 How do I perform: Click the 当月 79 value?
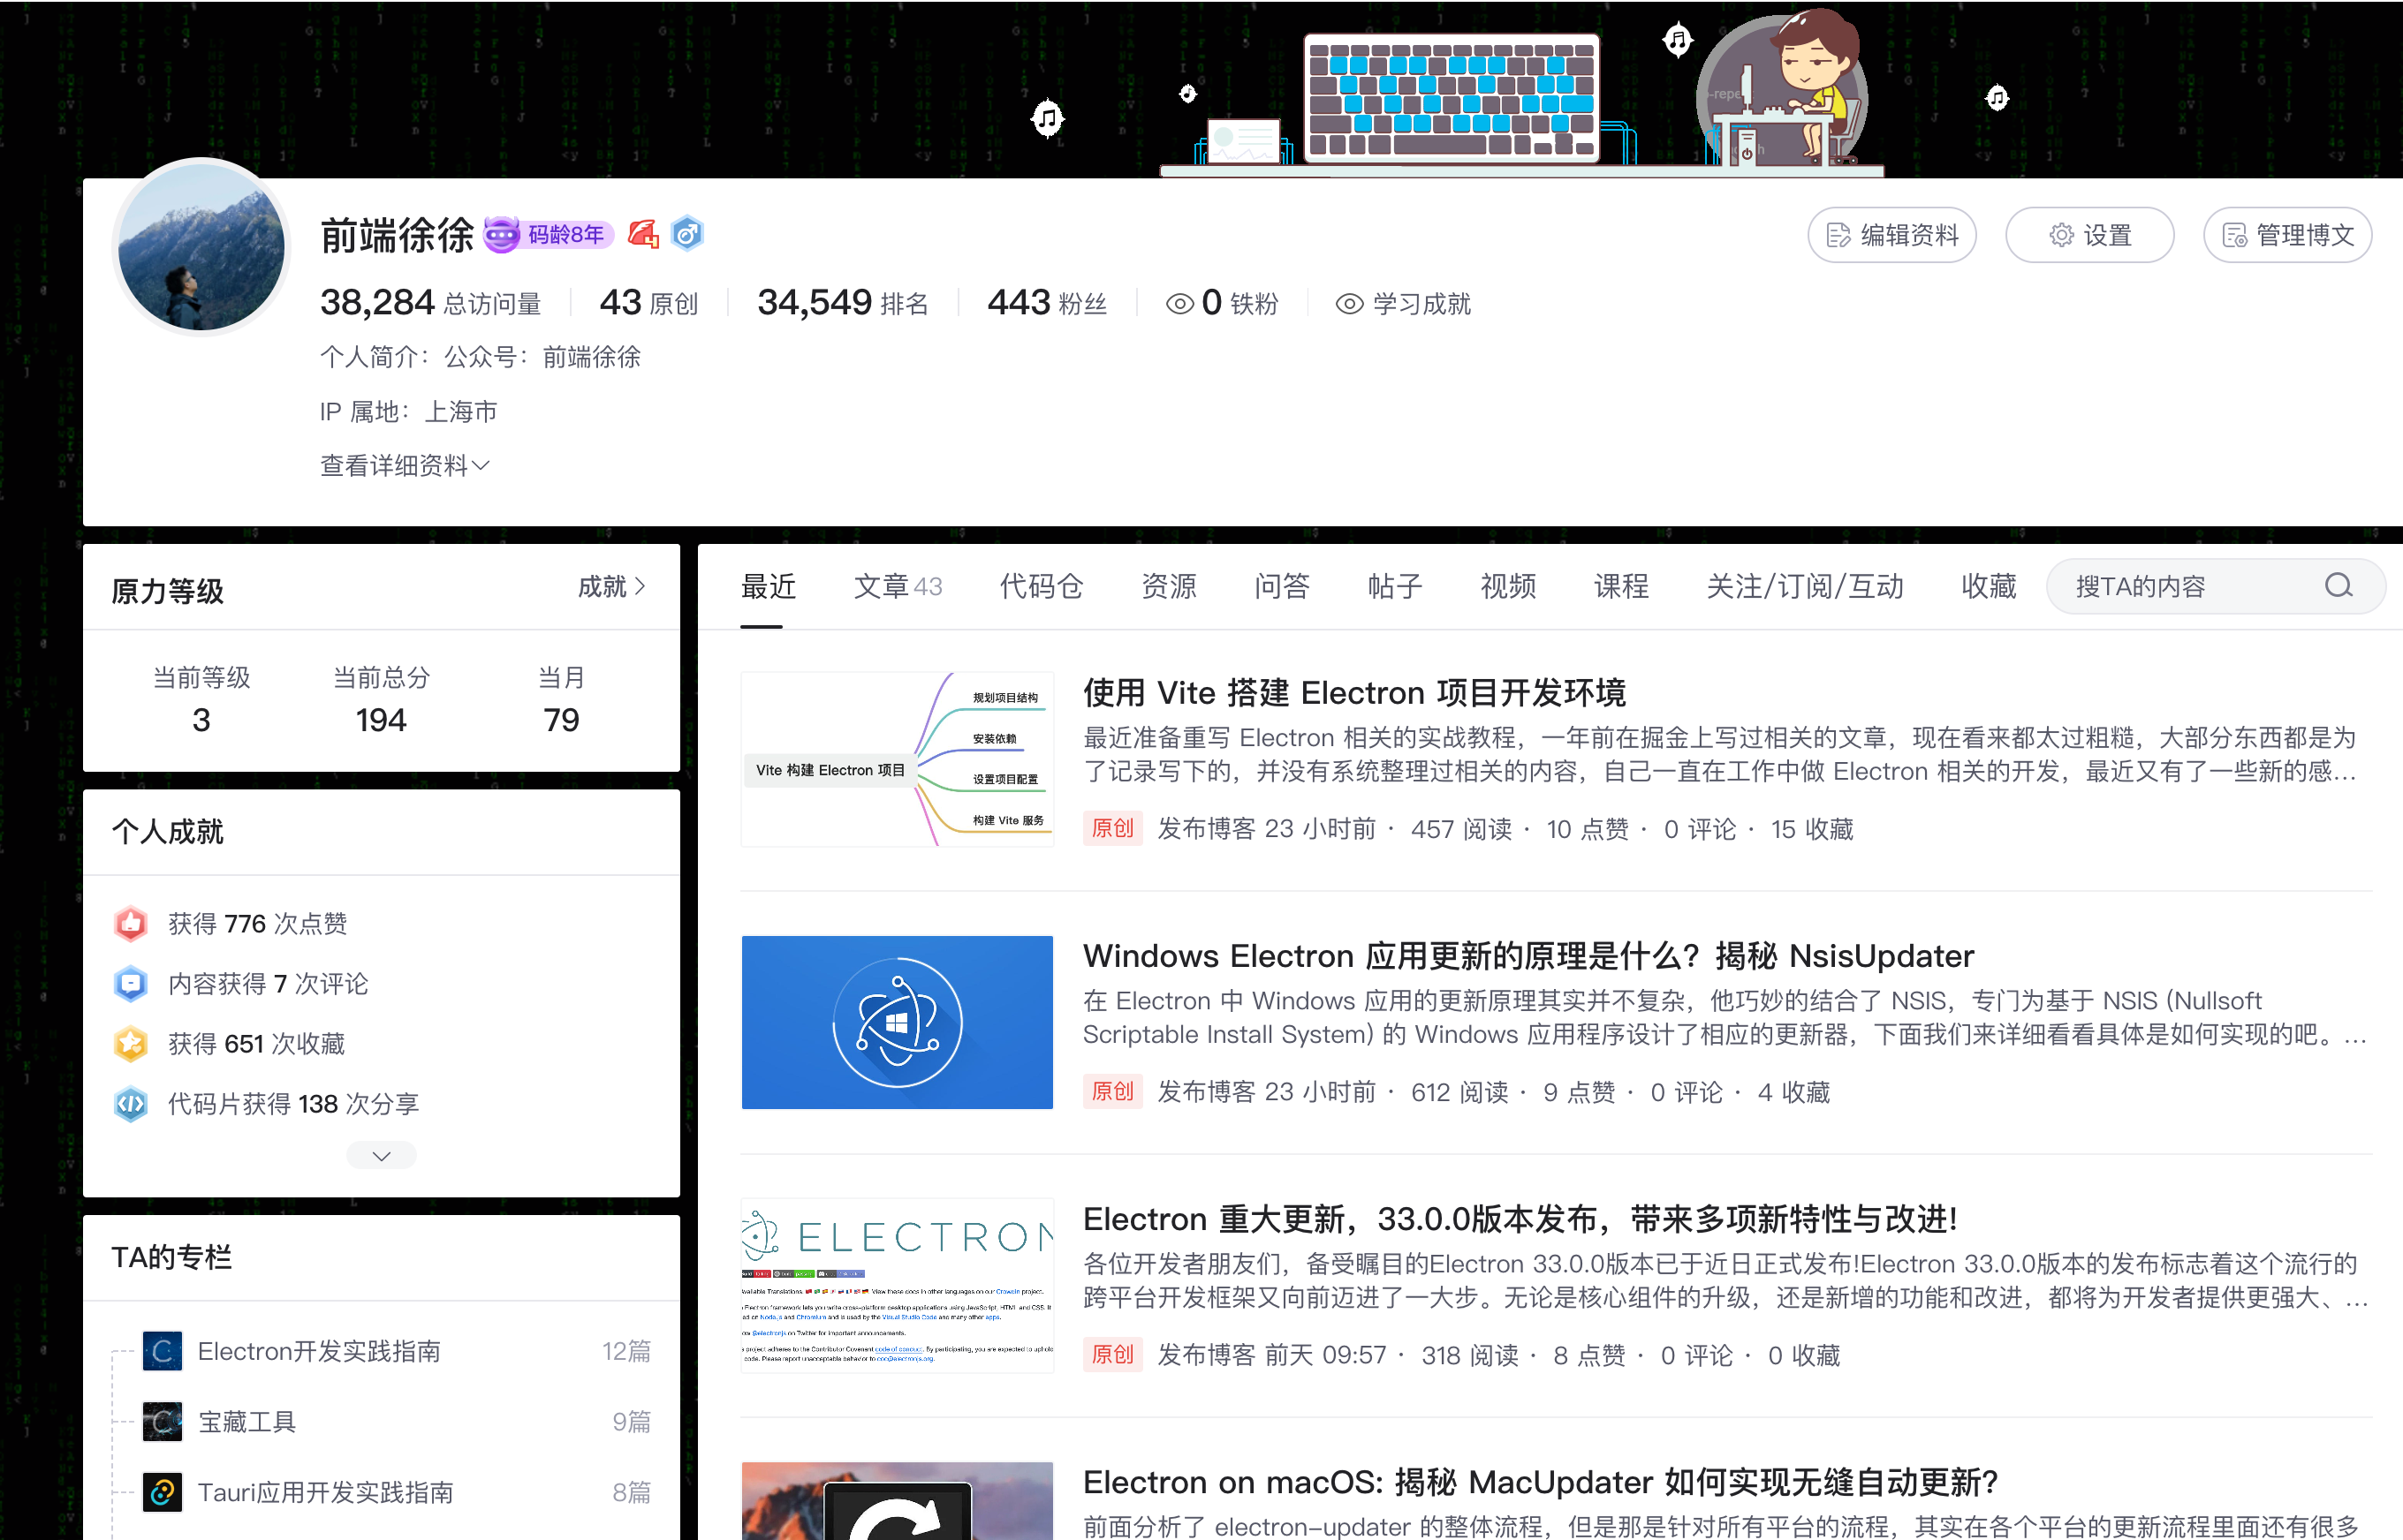click(561, 720)
